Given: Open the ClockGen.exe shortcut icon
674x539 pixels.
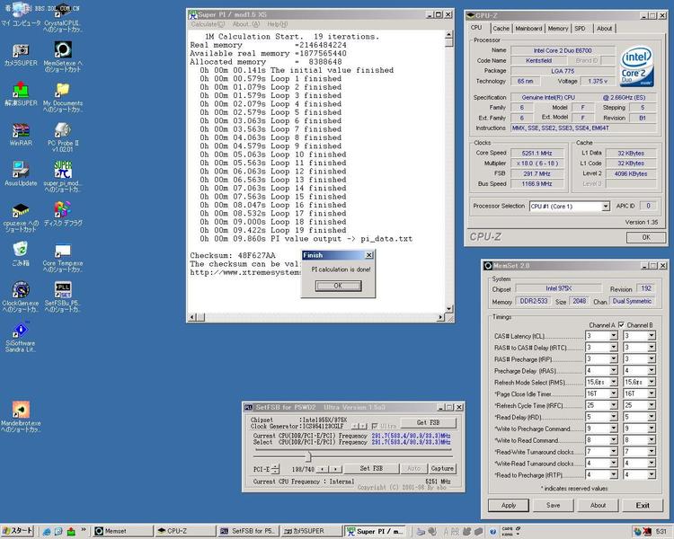Looking at the screenshot, I should (x=21, y=296).
